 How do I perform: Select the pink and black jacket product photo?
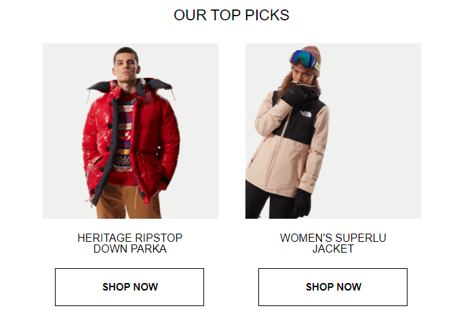point(333,131)
